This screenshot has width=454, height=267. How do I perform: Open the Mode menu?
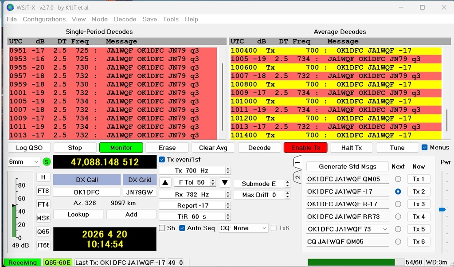[x=100, y=19]
